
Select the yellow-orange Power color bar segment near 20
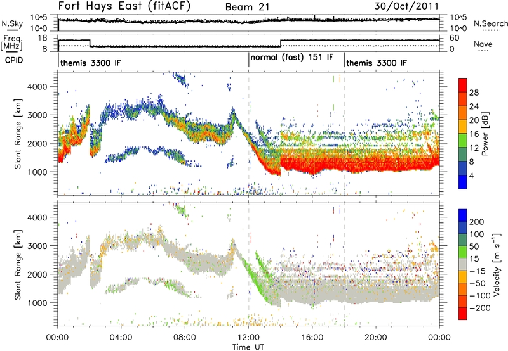[463, 126]
